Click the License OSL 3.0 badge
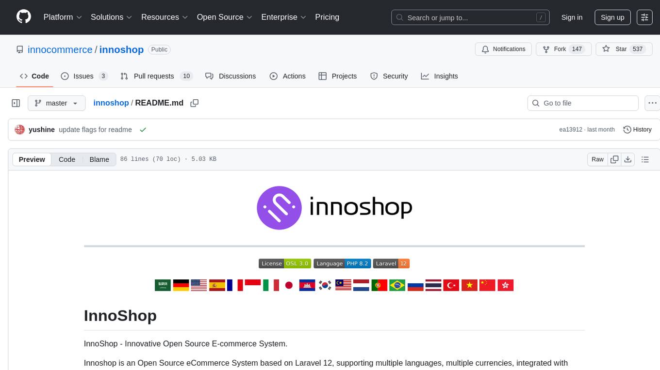The image size is (660, 370). pyautogui.click(x=285, y=263)
